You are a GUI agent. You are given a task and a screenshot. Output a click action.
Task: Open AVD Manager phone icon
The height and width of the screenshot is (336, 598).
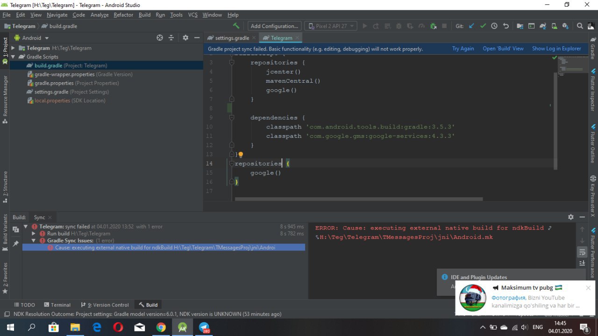[x=554, y=26]
